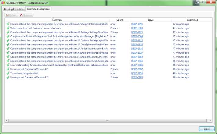Open issue link DEXP-6987
The image size is (217, 134).
(x=137, y=69)
